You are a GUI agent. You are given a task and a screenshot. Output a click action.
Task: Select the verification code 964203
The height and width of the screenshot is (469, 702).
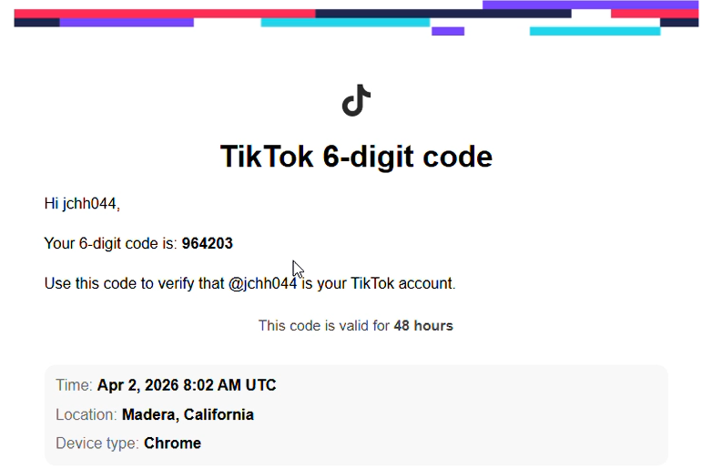207,243
